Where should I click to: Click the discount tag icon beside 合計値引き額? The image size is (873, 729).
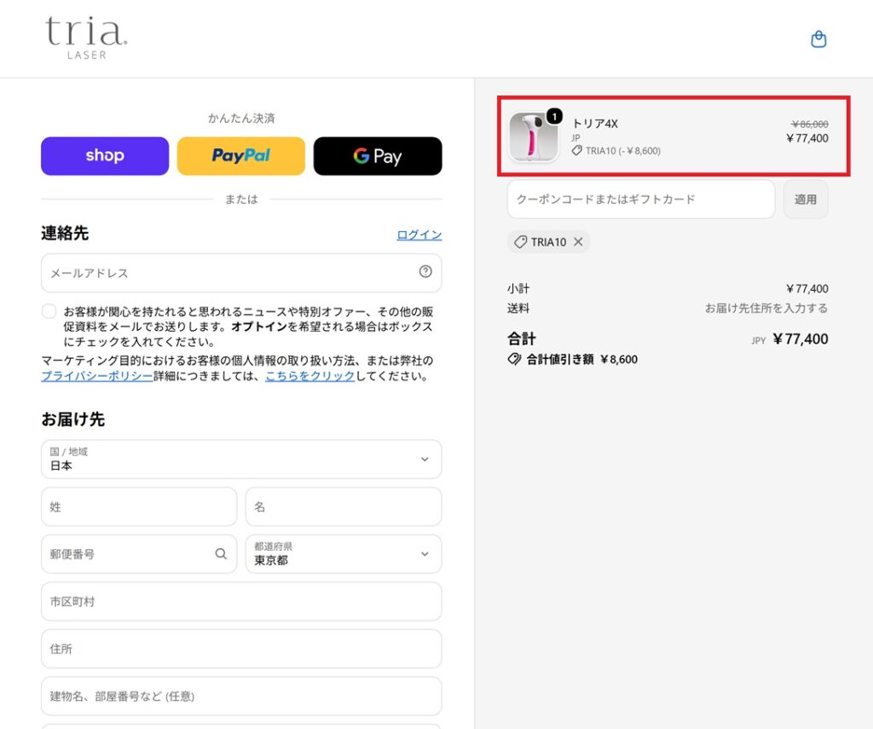pyautogui.click(x=514, y=359)
